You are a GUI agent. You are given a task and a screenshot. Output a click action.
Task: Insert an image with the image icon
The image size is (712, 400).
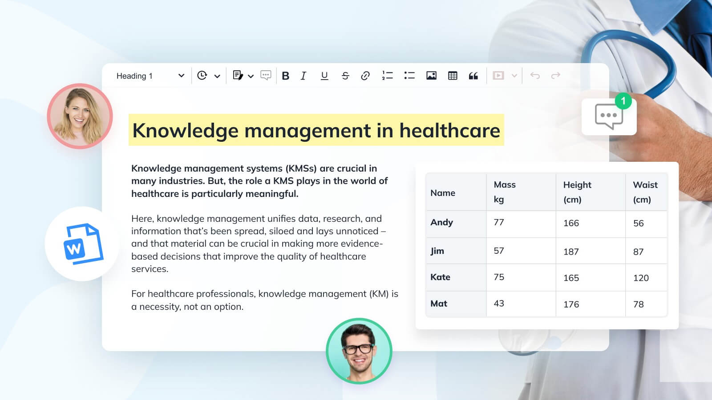click(431, 76)
